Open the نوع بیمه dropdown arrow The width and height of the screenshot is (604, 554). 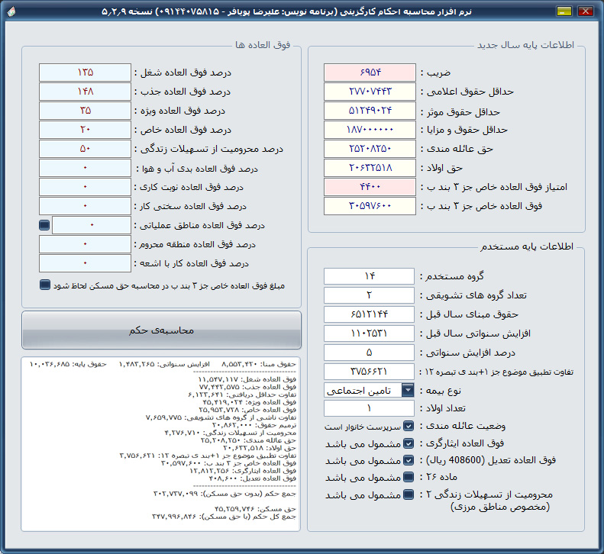pyautogui.click(x=408, y=390)
